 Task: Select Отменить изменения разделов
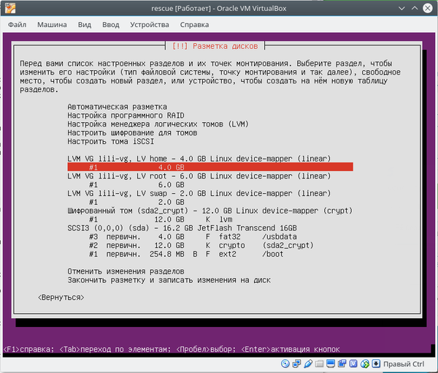126,271
